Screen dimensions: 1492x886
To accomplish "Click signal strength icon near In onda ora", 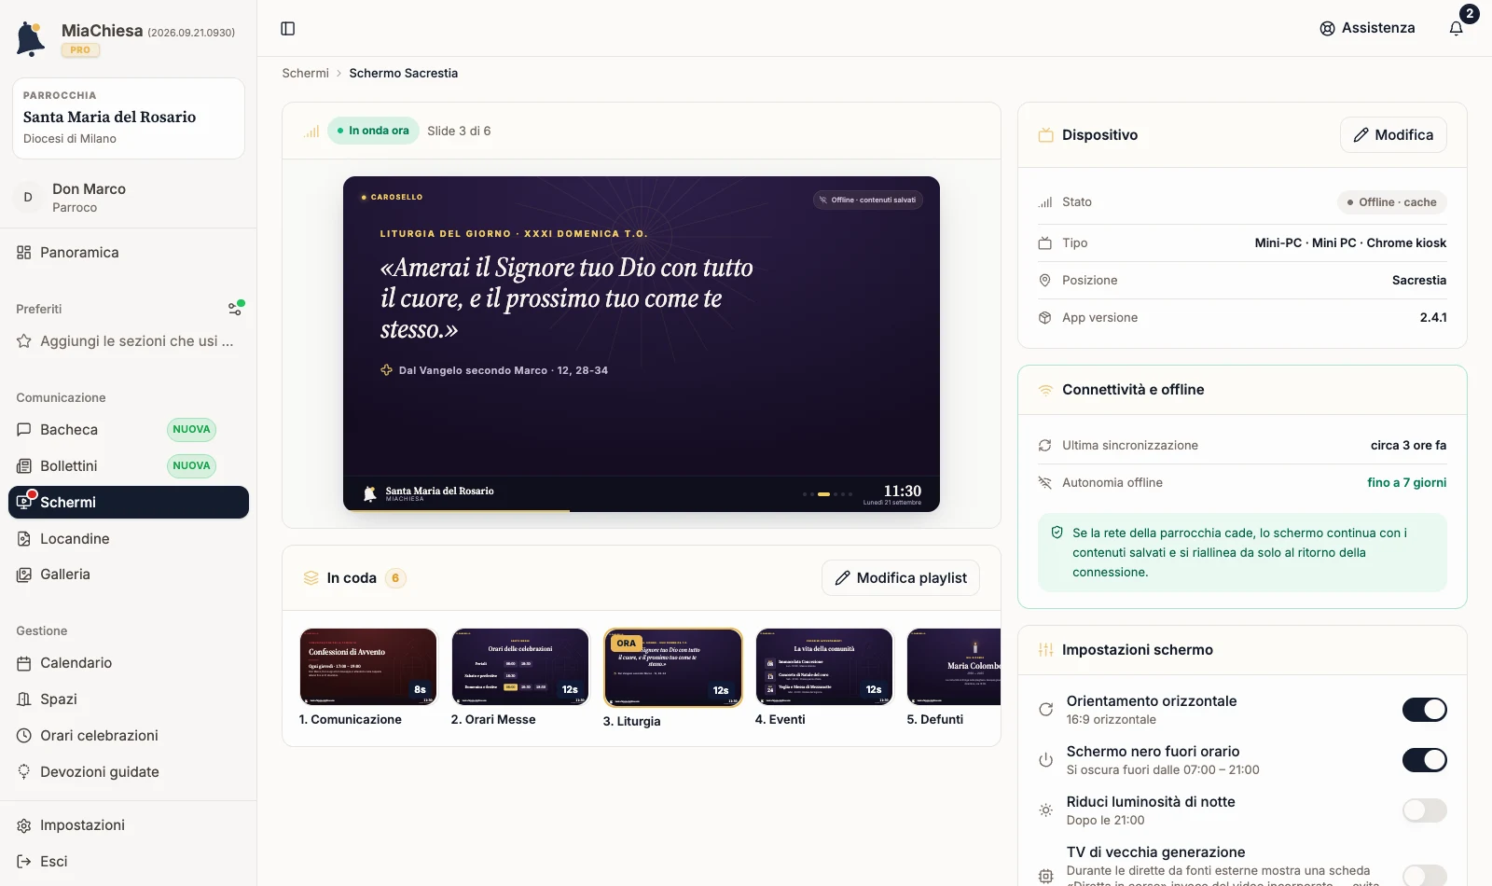I will [x=311, y=132].
